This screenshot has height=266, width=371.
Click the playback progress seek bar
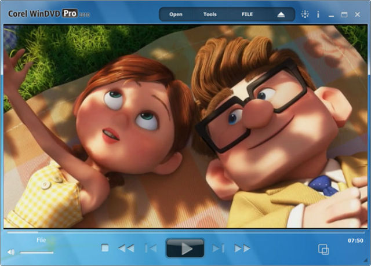(185, 232)
